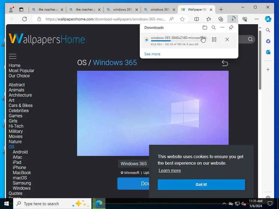This screenshot has height=209, width=279.
Task: Click the website search magnifier icon
Action: click(250, 39)
